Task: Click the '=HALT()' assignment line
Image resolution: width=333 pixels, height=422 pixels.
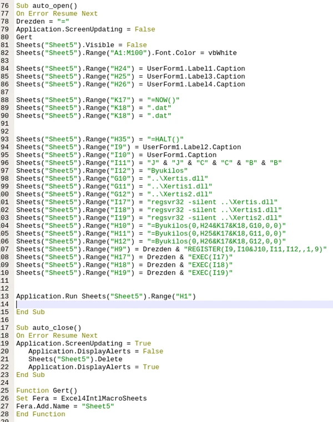Action: pyautogui.click(x=100, y=139)
